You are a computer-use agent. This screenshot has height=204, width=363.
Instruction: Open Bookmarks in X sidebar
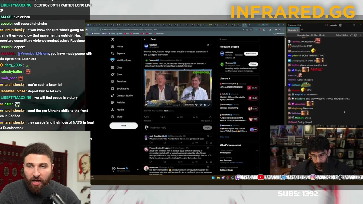[x=120, y=88]
